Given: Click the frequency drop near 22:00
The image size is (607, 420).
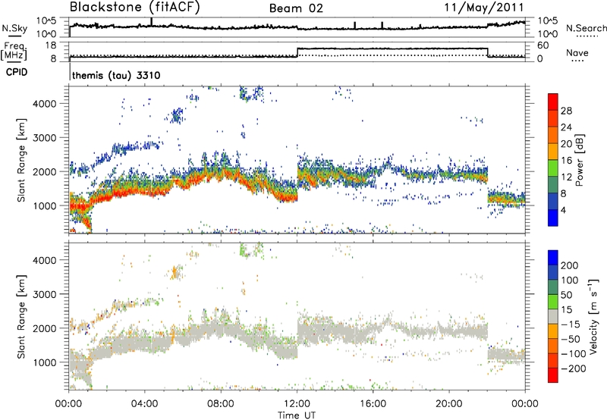Looking at the screenshot, I should click(488, 52).
